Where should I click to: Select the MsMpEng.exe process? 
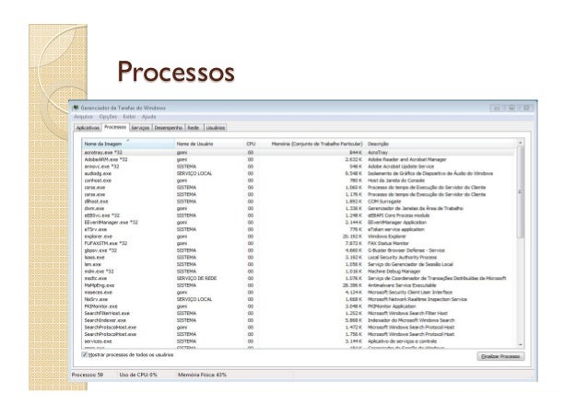pos(299,285)
